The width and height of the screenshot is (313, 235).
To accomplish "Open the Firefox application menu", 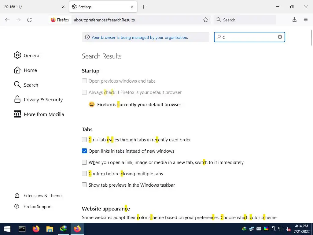I will coord(306,20).
